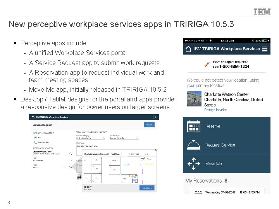Click the calendar icon on the Wednesday 07-02-2017 reservation
The height and width of the screenshot is (209, 279).
198,192
